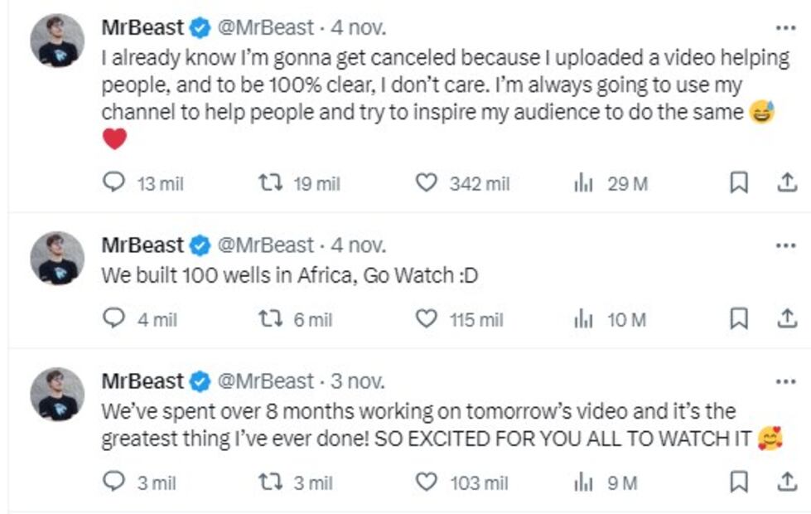Open more options on the first tweet
Viewport: 811px width, 514px height.
(784, 27)
